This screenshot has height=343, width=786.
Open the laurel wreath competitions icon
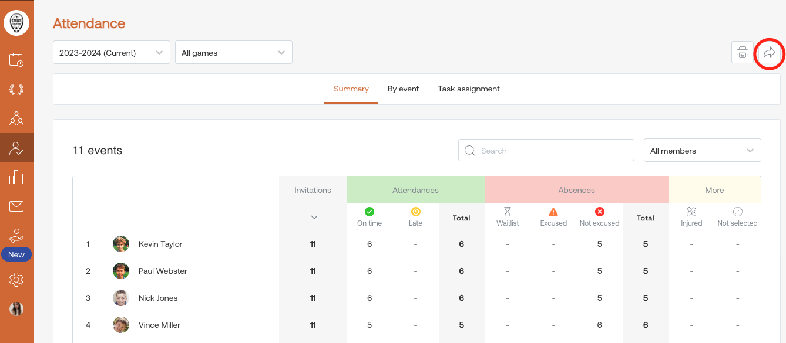(16, 90)
